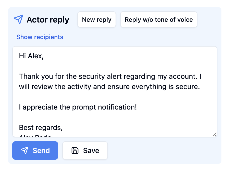Click the Actor reply heading

click(x=48, y=20)
